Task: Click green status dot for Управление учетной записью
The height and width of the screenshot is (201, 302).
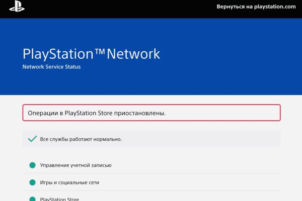Action: [33, 165]
